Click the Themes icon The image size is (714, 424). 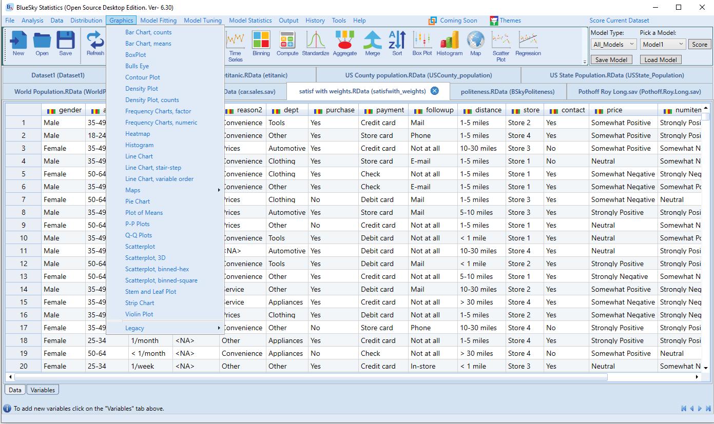(493, 20)
